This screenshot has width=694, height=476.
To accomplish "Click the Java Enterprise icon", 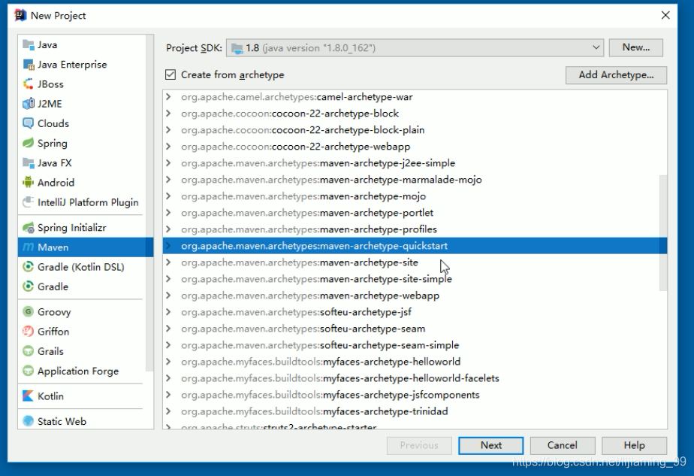I will 29,64.
